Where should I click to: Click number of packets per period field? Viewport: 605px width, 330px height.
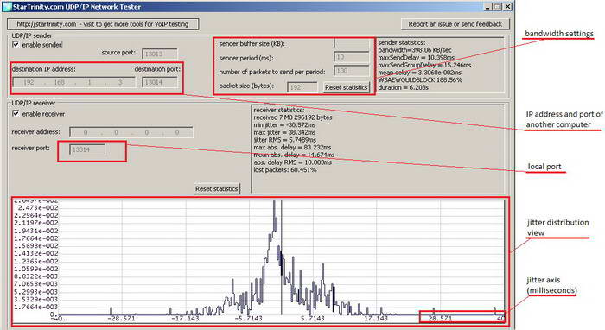point(352,72)
